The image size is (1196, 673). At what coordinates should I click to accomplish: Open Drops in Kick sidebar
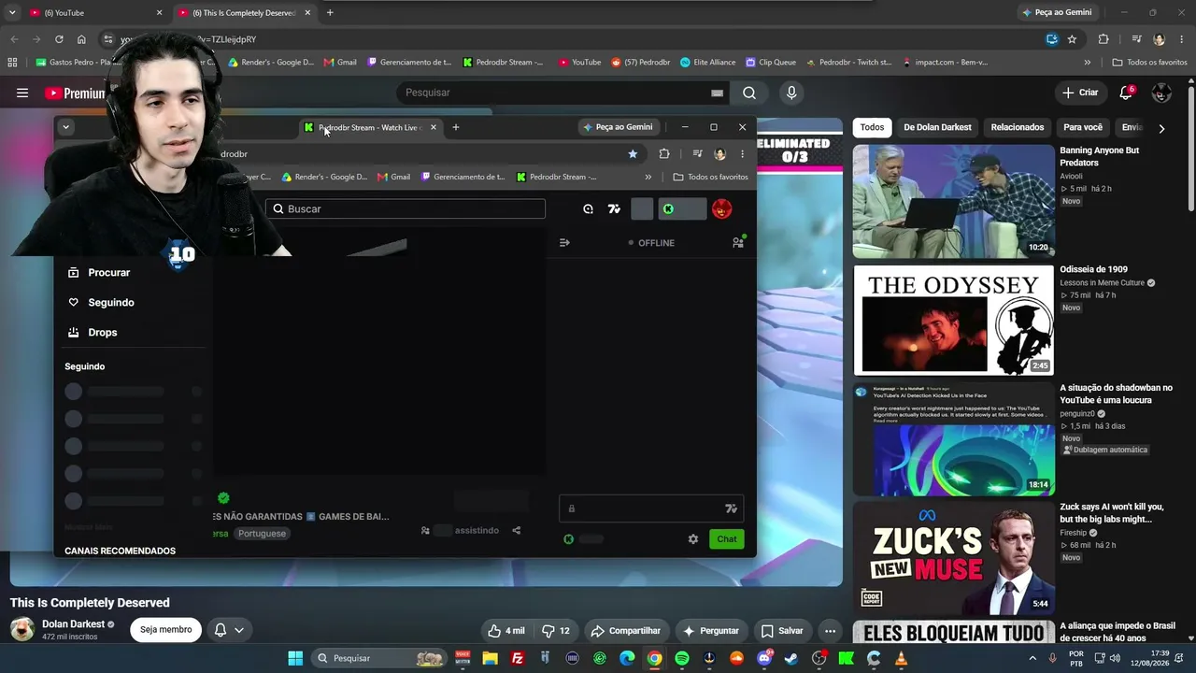click(93, 333)
